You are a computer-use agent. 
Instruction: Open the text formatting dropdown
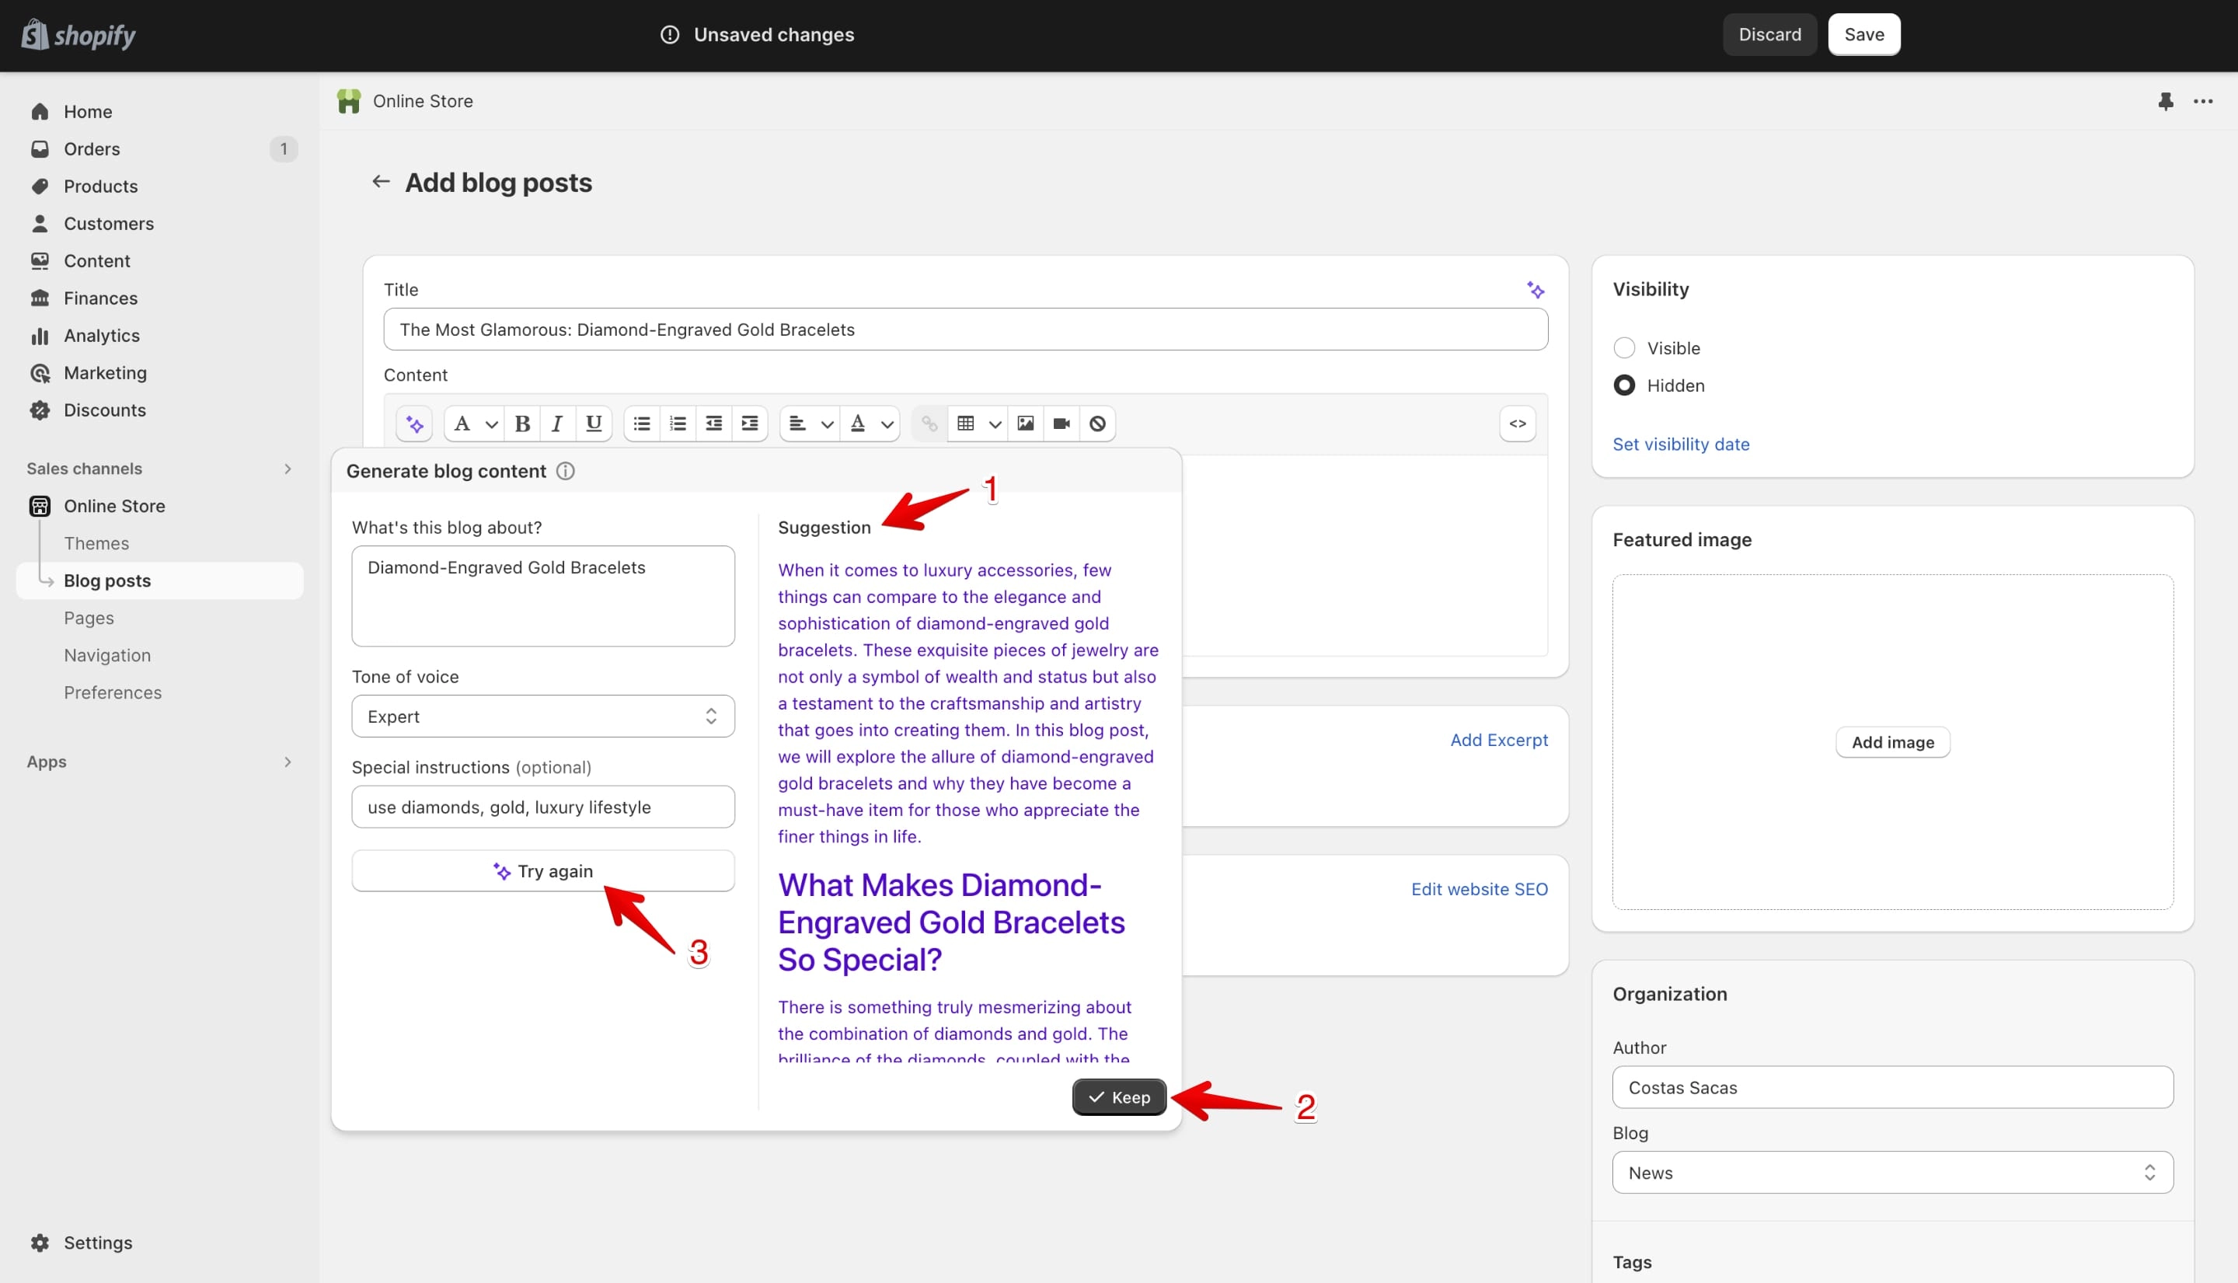click(473, 424)
